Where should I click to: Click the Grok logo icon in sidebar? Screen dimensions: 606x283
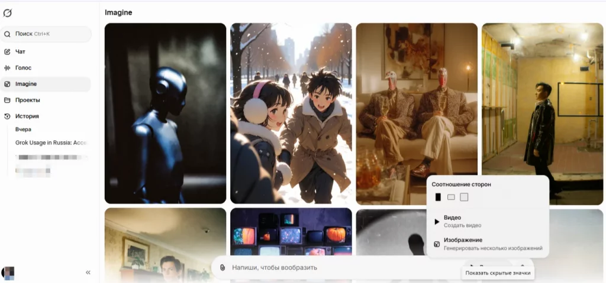8,13
